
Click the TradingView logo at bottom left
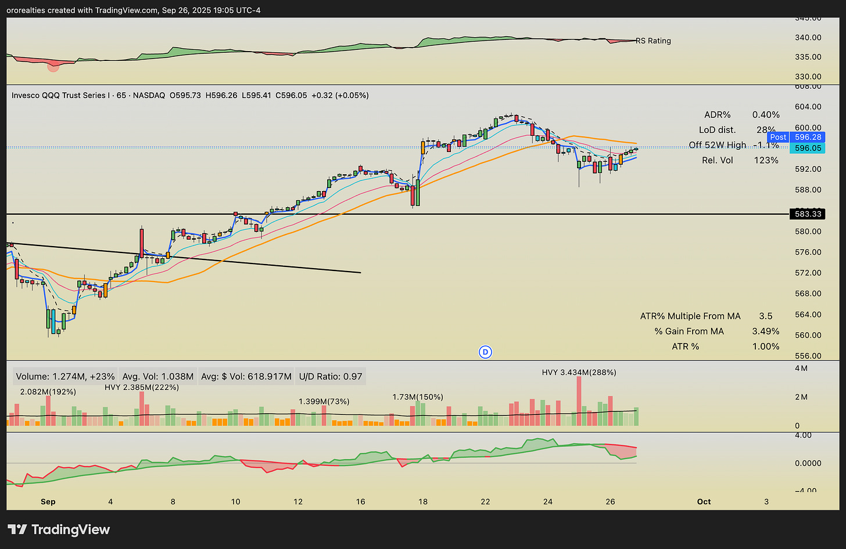click(x=59, y=529)
